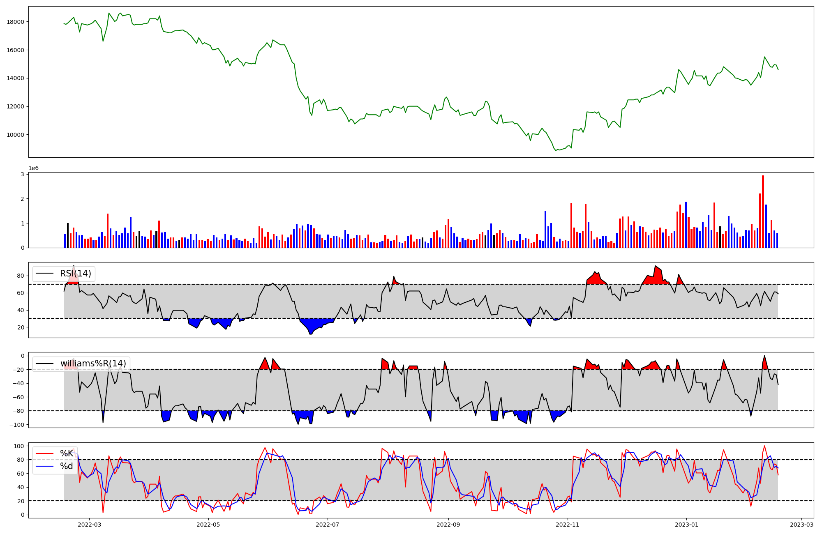Click the williams%R(14) legend label
Image resolution: width=822 pixels, height=534 pixels.
pyautogui.click(x=93, y=364)
